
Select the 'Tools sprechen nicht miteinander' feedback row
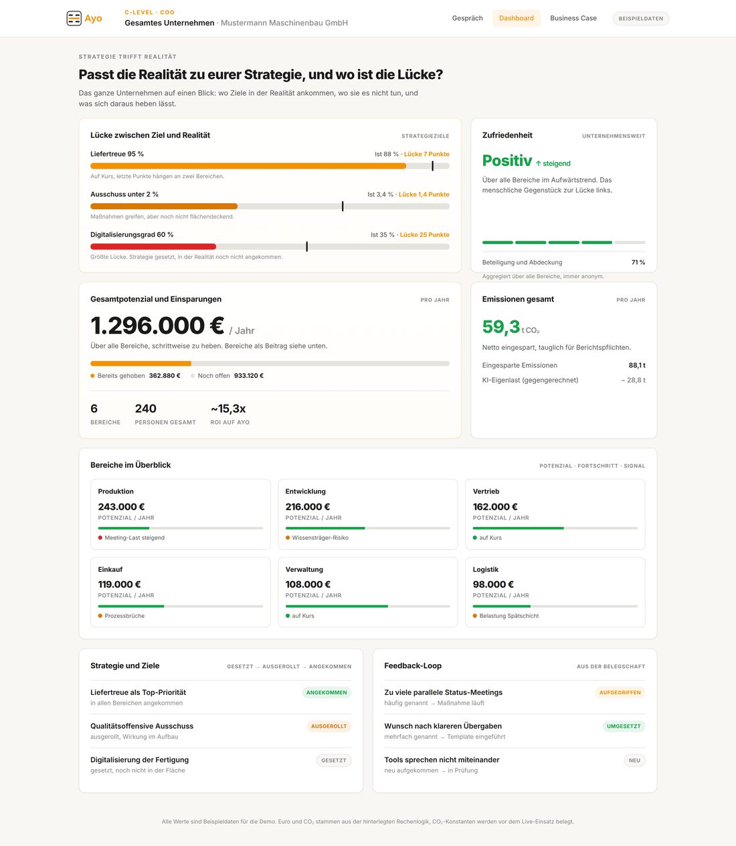click(515, 764)
